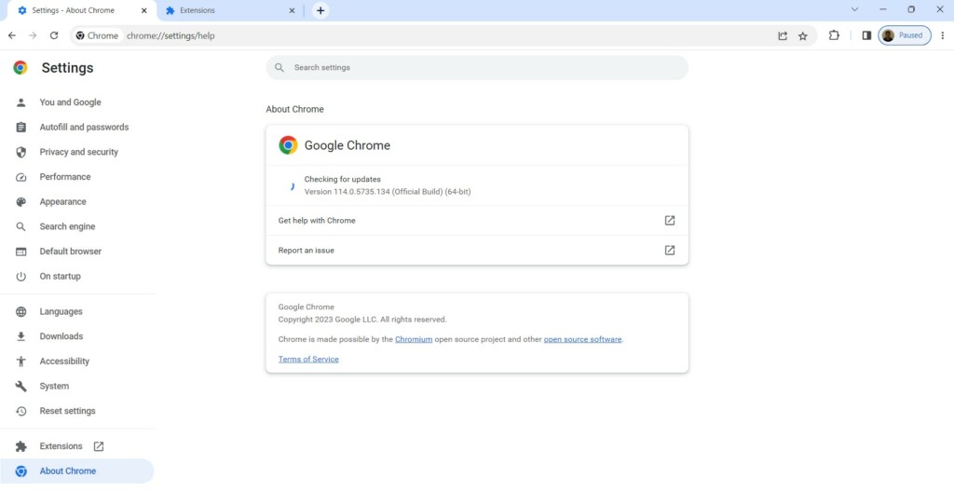Open the Terms of Service link
Screen dimensions: 954x491
(x=308, y=359)
